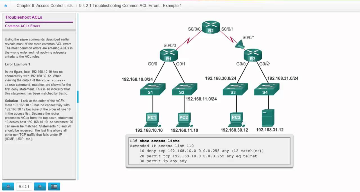The width and height of the screenshot is (360, 192).
Task: Select the PC3 computer icon
Action: pos(236,120)
